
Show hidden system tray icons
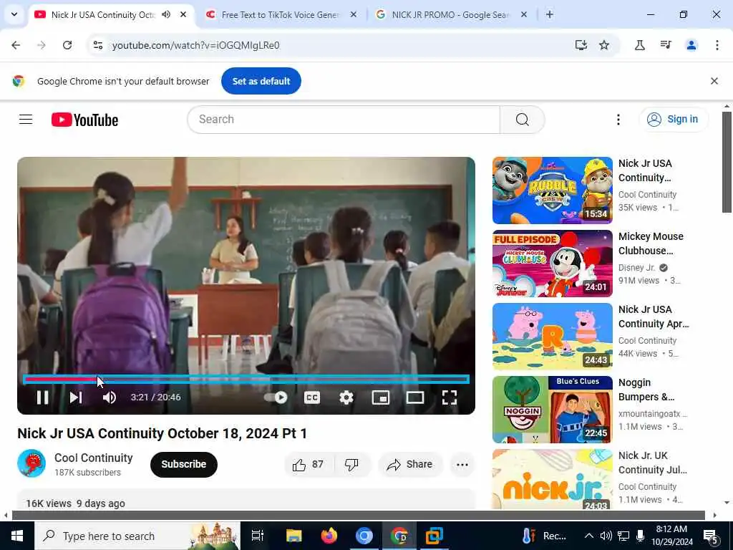click(589, 536)
